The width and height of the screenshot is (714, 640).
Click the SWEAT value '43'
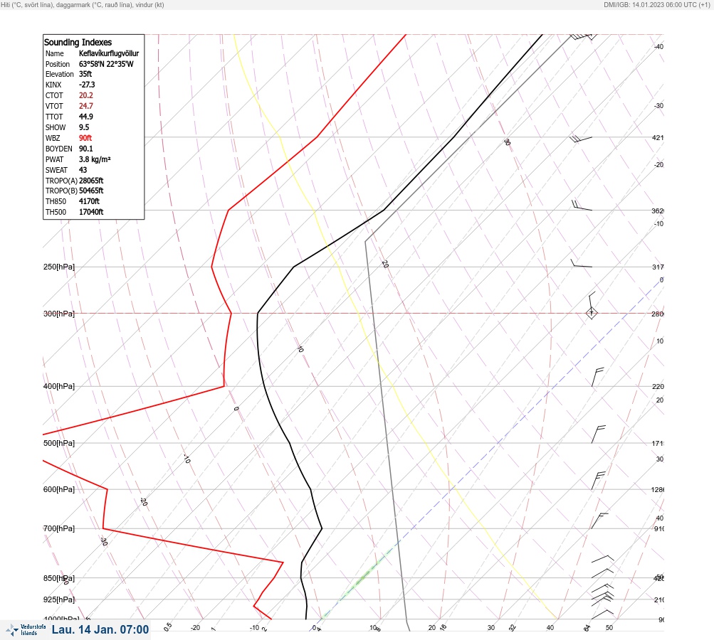tap(83, 170)
